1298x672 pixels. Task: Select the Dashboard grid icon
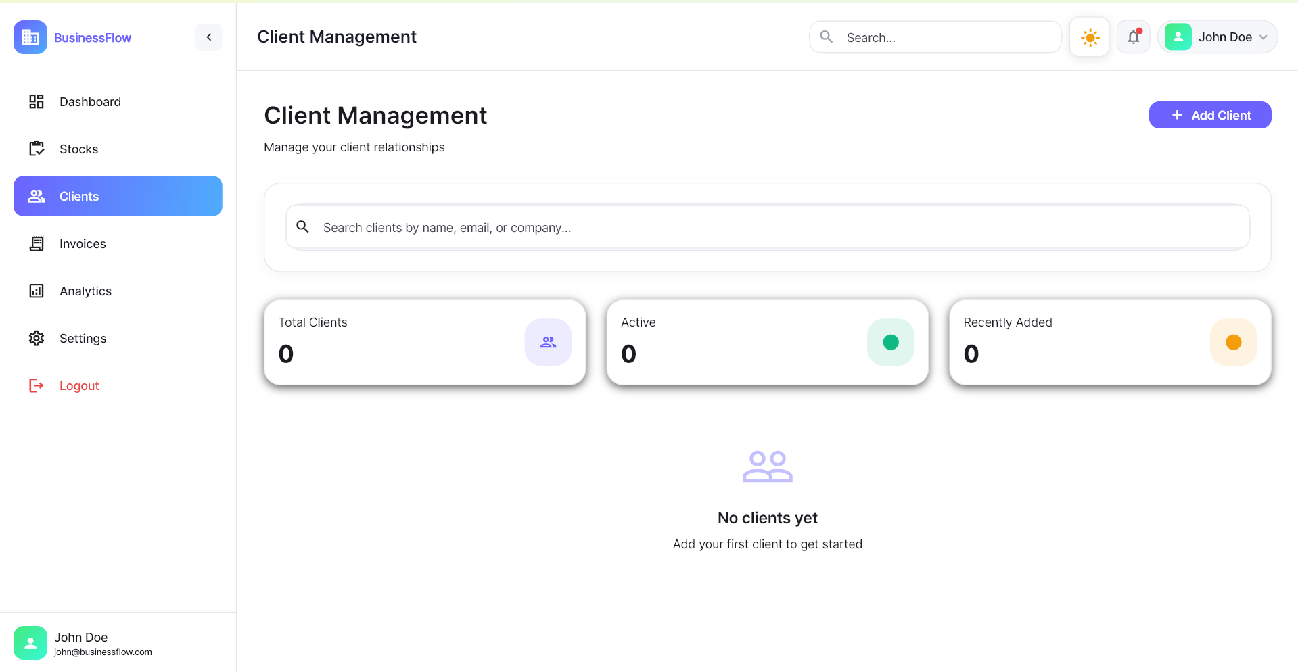point(37,101)
